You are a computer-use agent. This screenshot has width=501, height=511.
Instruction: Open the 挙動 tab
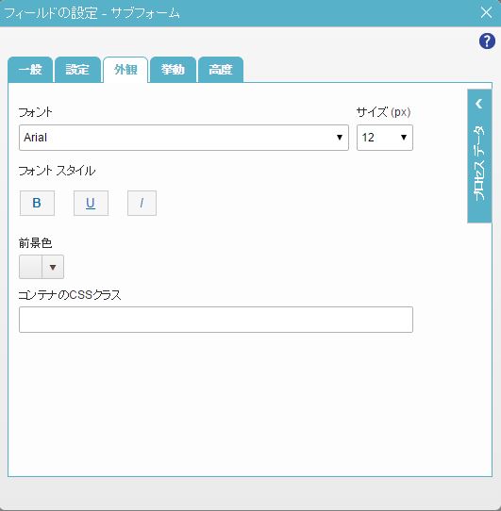[173, 70]
